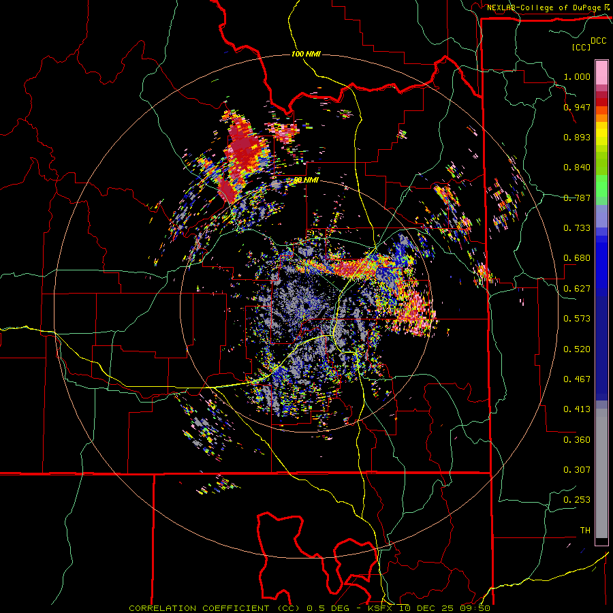This screenshot has width=613, height=613.
Task: Select the 0.307 legend value
Action: click(577, 470)
